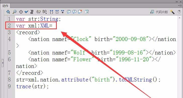
Task: Apply block comment icon
Action: coord(69,12)
